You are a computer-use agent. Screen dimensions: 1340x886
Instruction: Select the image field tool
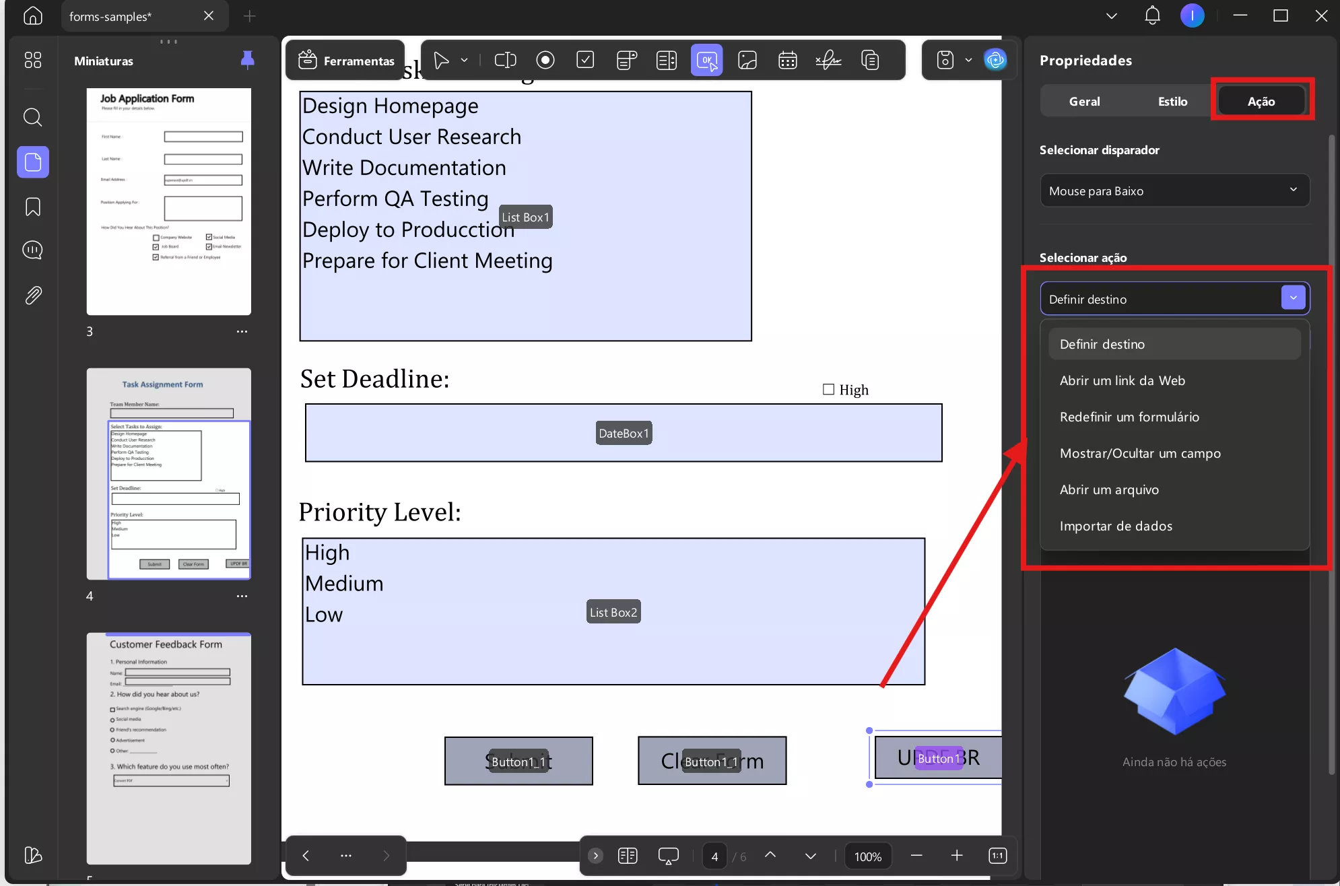(747, 61)
